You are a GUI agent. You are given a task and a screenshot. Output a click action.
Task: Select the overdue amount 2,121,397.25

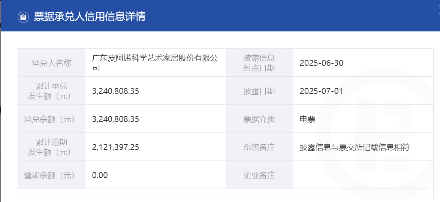click(115, 147)
